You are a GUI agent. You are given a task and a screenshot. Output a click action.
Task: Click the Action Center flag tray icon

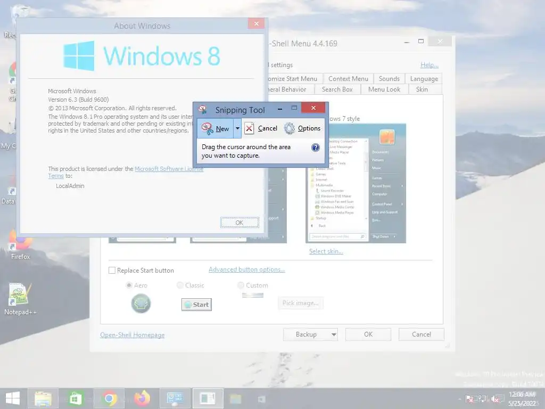tap(469, 399)
